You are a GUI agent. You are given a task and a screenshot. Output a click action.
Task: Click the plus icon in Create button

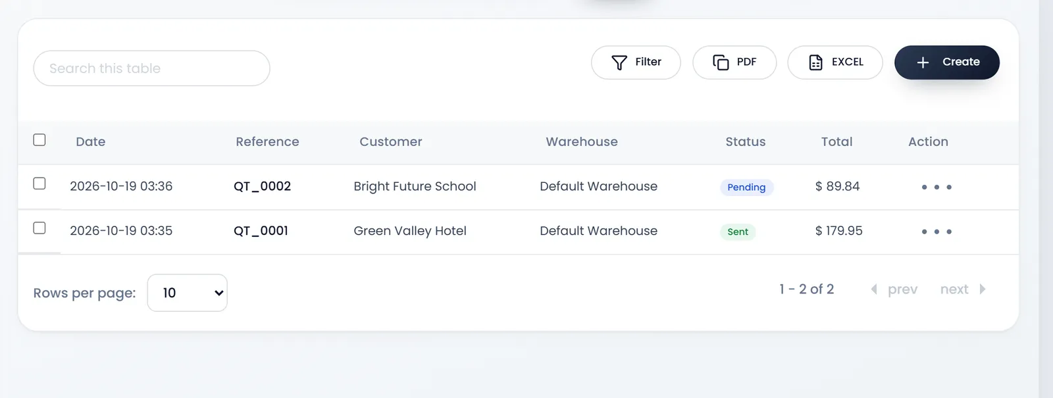[923, 62]
